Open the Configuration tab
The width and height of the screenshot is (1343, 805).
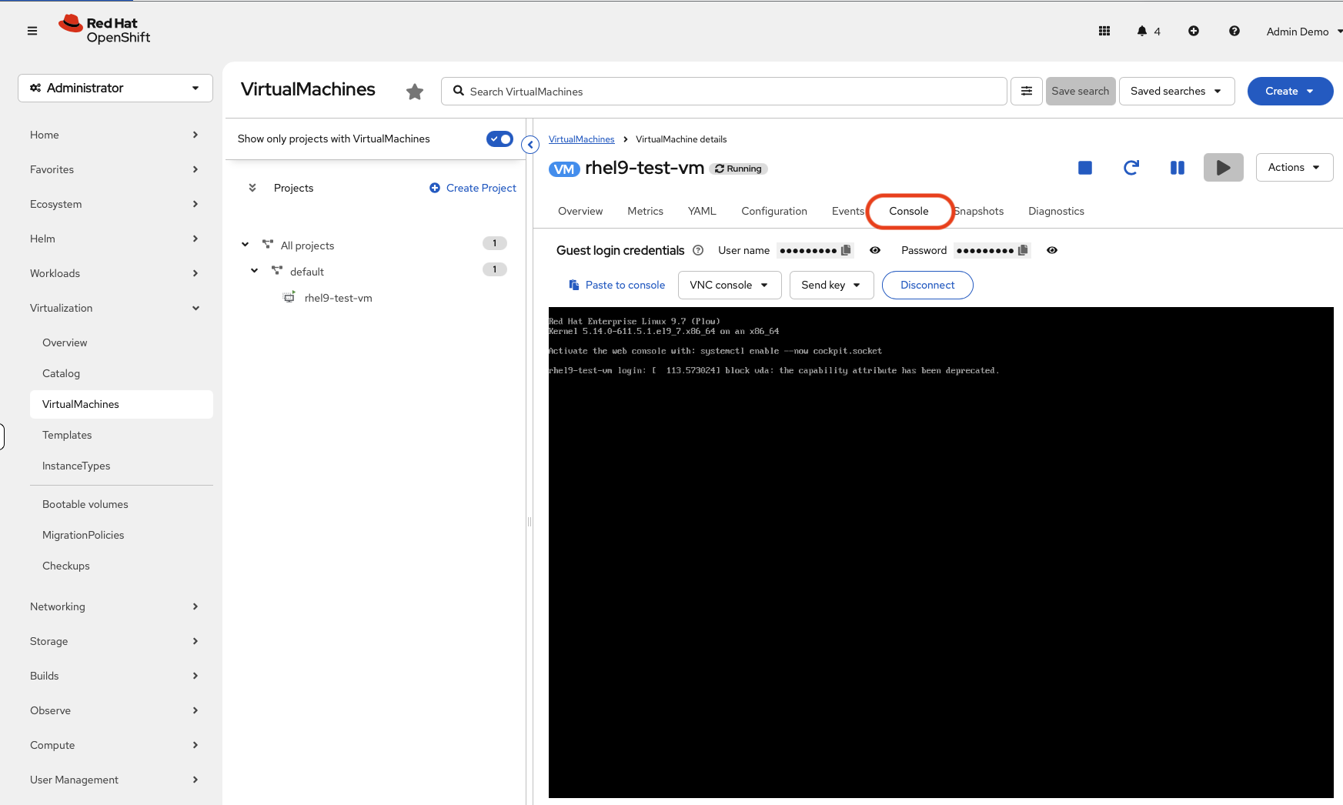(x=773, y=211)
